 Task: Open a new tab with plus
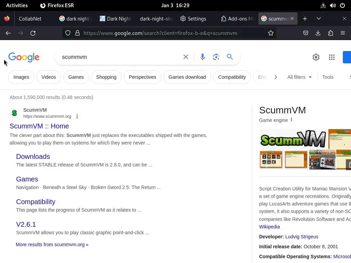305,19
